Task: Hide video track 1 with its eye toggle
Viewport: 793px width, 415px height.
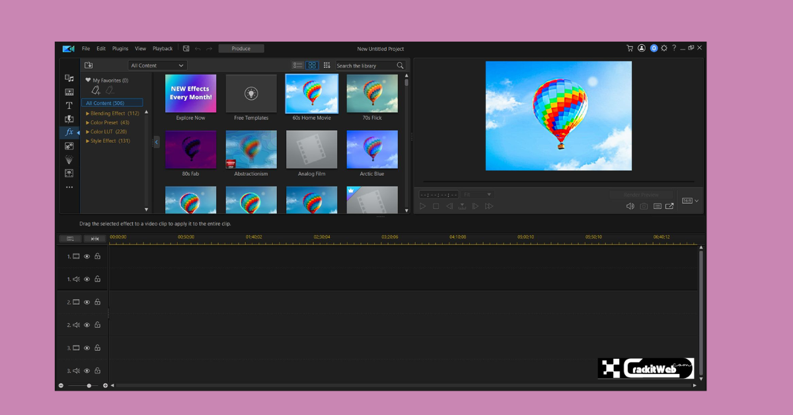Action: pyautogui.click(x=87, y=256)
